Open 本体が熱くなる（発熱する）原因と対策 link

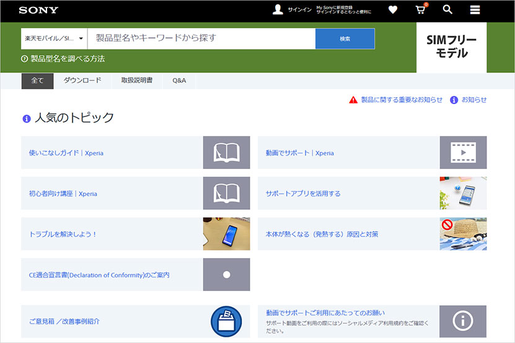coord(322,235)
